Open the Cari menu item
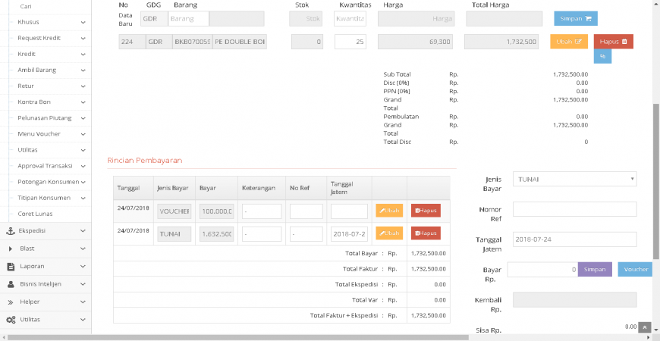This screenshot has height=341, width=660. coord(25,6)
